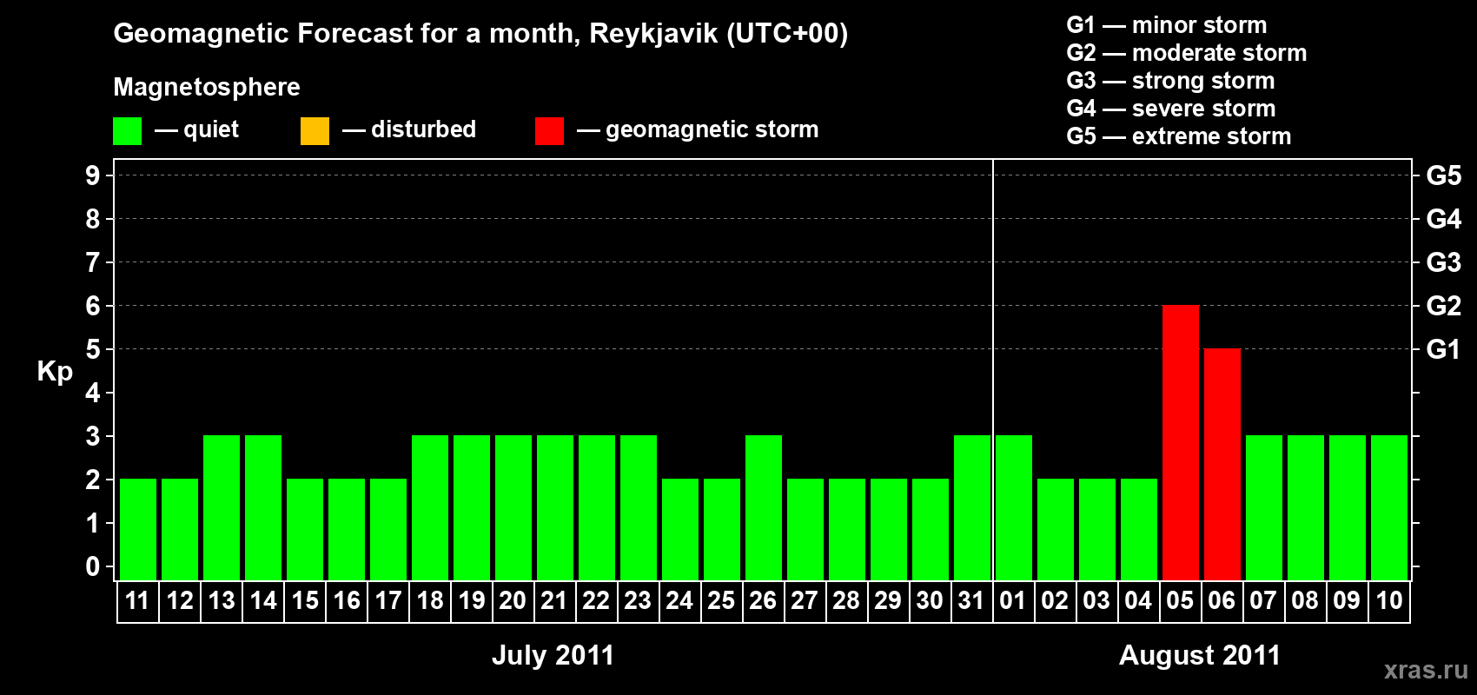Click the 'G5 — extreme storm' legend line

pos(1179,136)
